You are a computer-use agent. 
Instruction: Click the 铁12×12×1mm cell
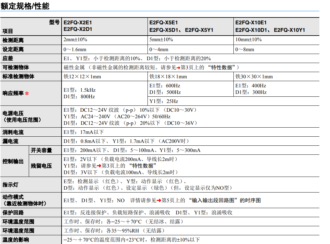pos(82,77)
